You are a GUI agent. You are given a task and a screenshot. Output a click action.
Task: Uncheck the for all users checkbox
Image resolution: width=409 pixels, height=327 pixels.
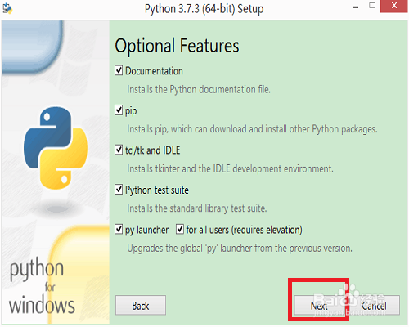click(180, 229)
